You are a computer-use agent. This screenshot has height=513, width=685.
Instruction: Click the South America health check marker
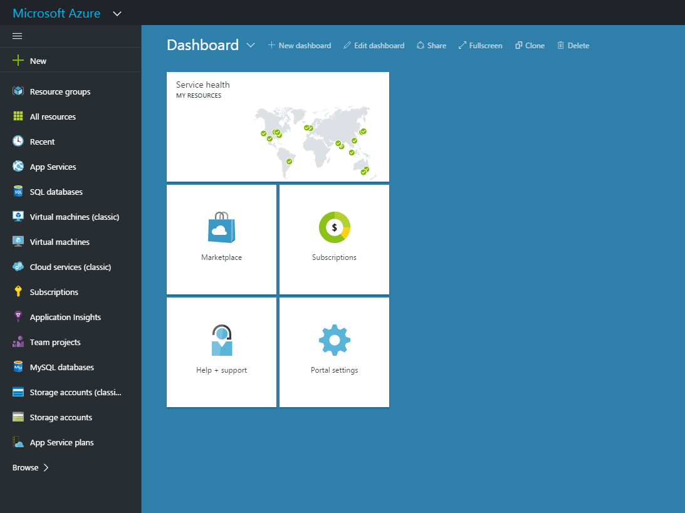pyautogui.click(x=289, y=162)
